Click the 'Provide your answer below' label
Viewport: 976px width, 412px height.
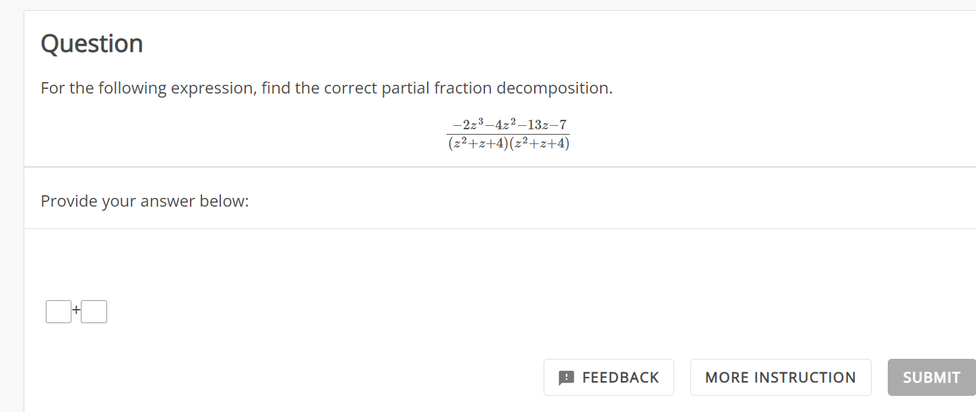[145, 201]
